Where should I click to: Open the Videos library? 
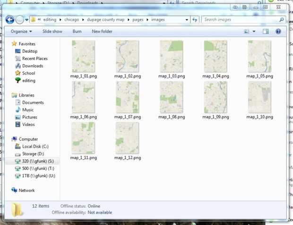click(x=25, y=125)
